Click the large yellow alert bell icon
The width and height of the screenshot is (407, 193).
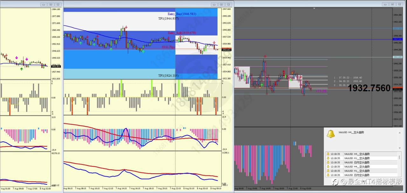(331, 134)
